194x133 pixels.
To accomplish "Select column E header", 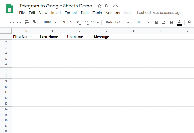I will tap(134, 31).
